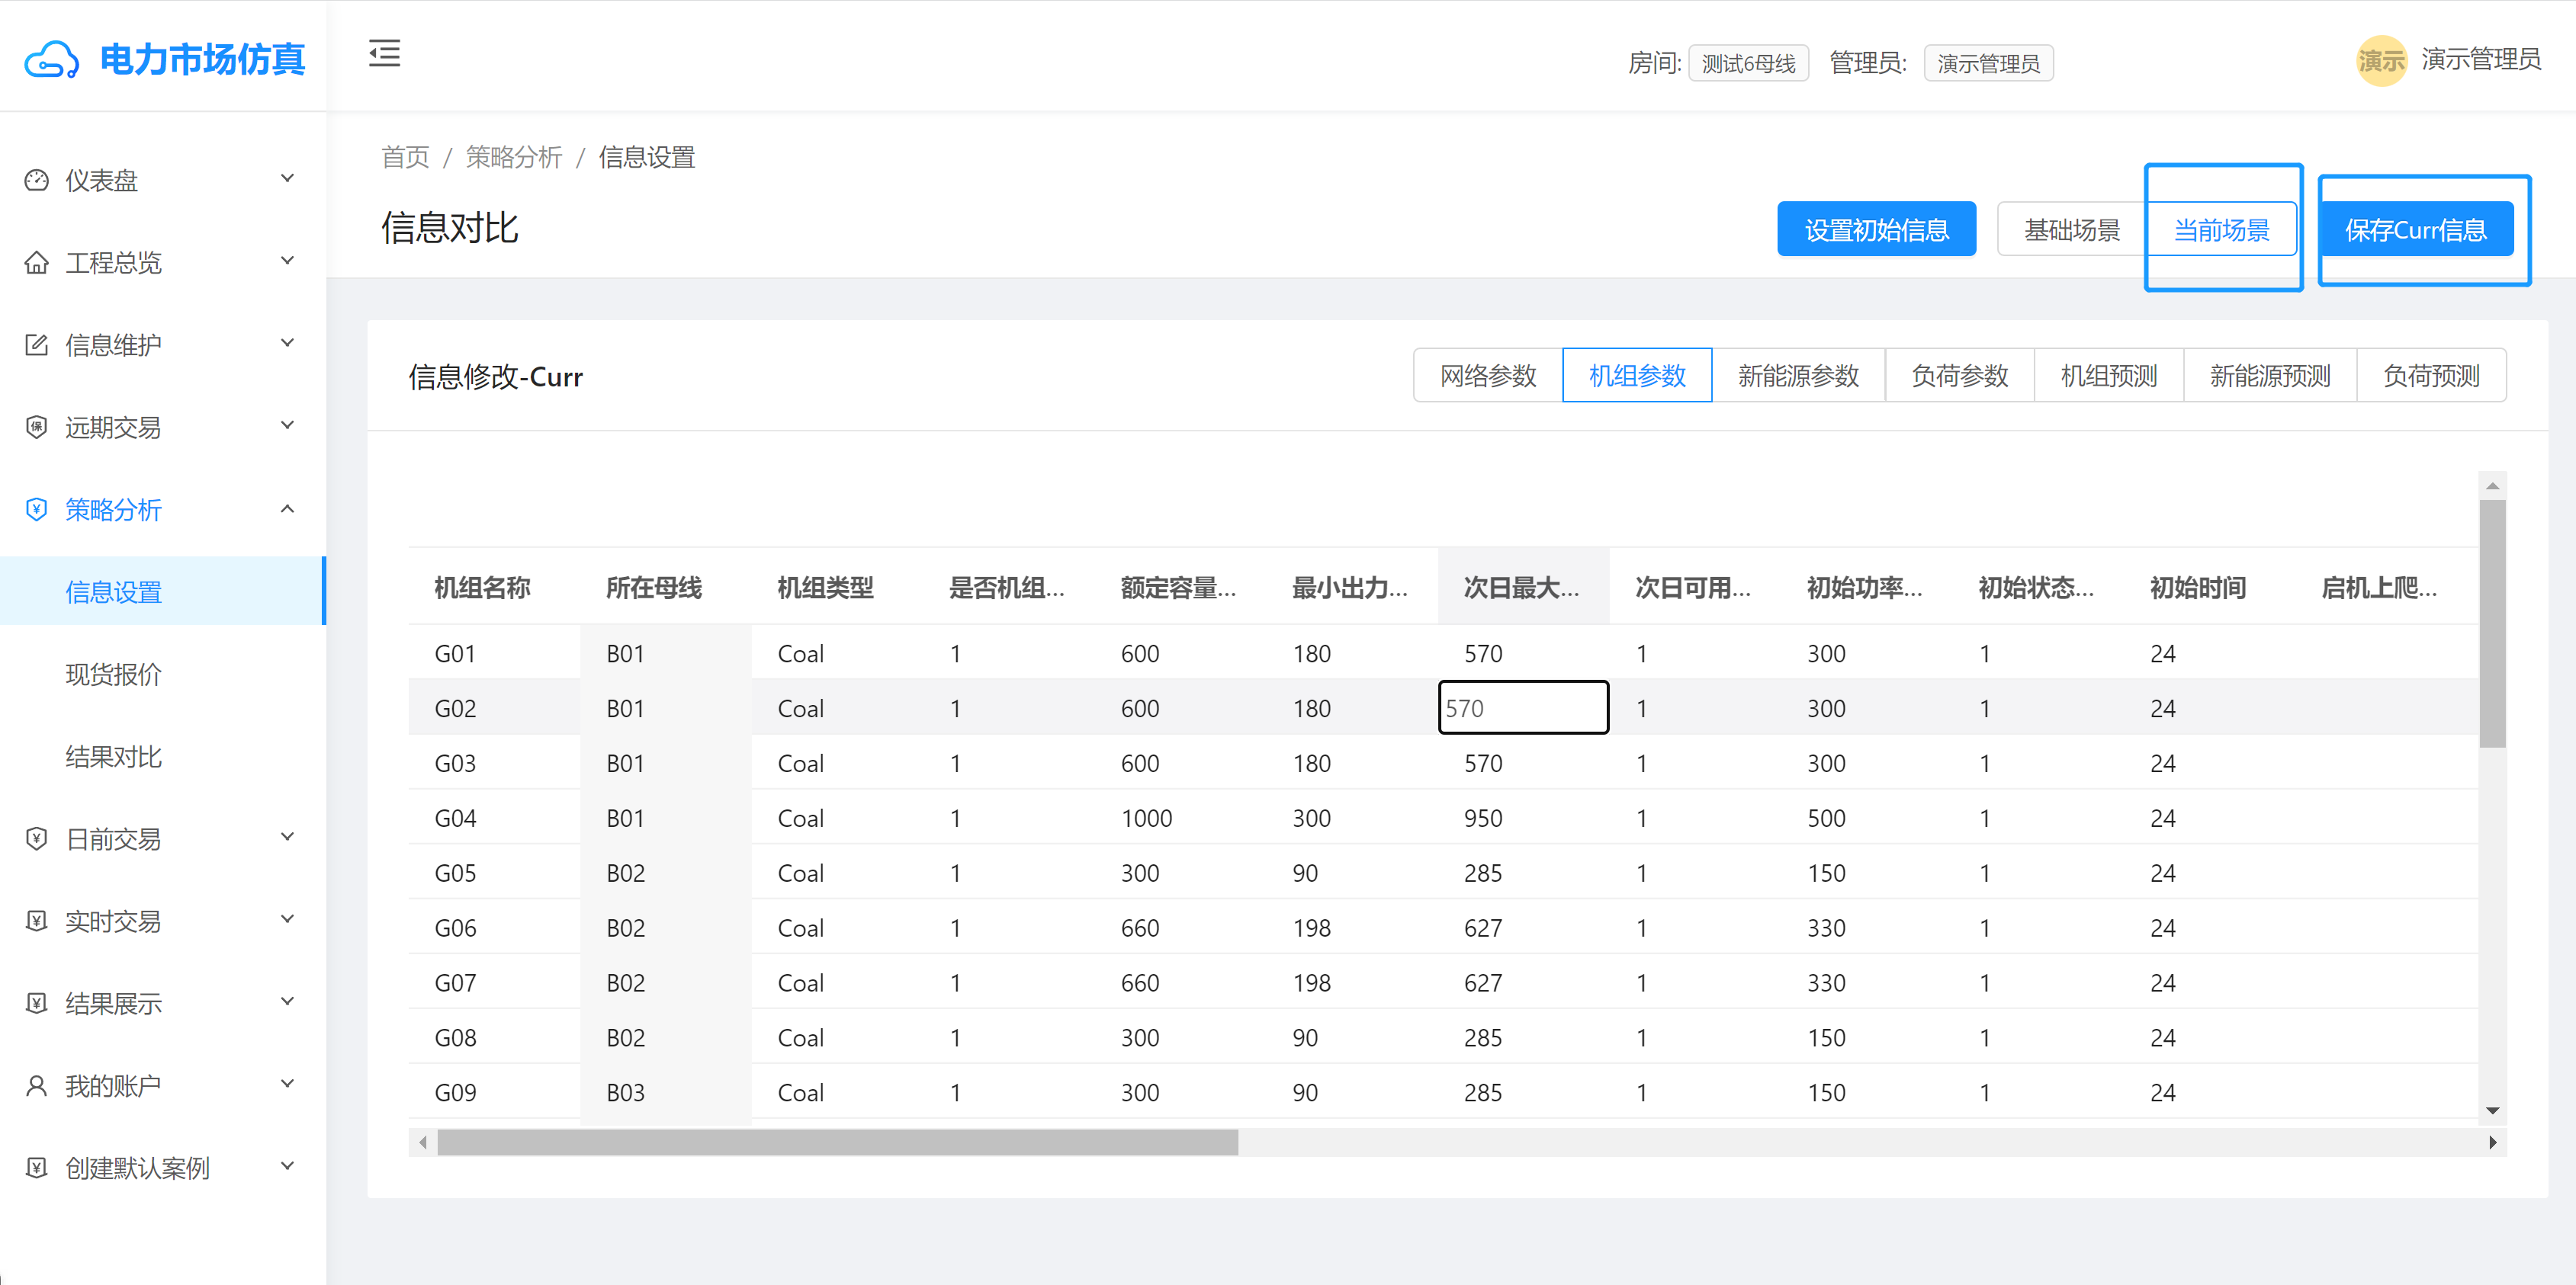Expand the 结果展示 menu chevron
The height and width of the screenshot is (1285, 2576).
287,1001
